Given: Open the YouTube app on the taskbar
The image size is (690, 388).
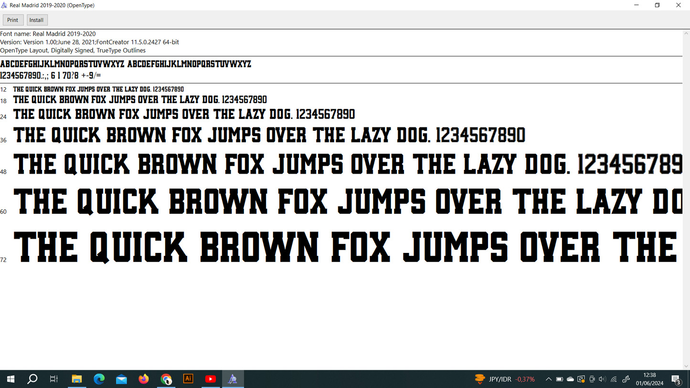Looking at the screenshot, I should (211, 379).
